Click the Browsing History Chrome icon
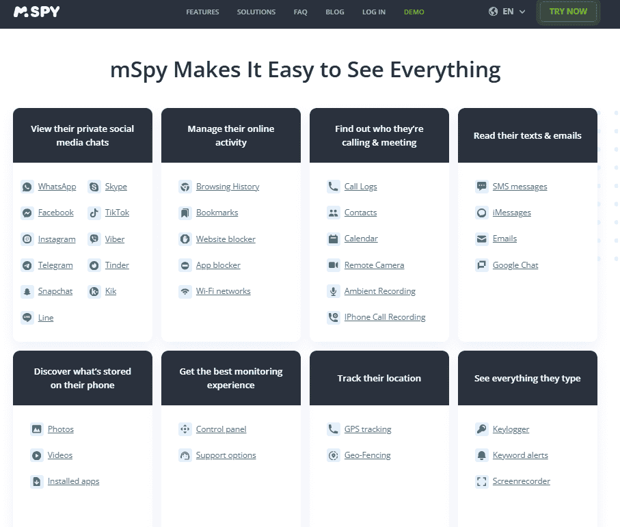The image size is (620, 527). (185, 187)
